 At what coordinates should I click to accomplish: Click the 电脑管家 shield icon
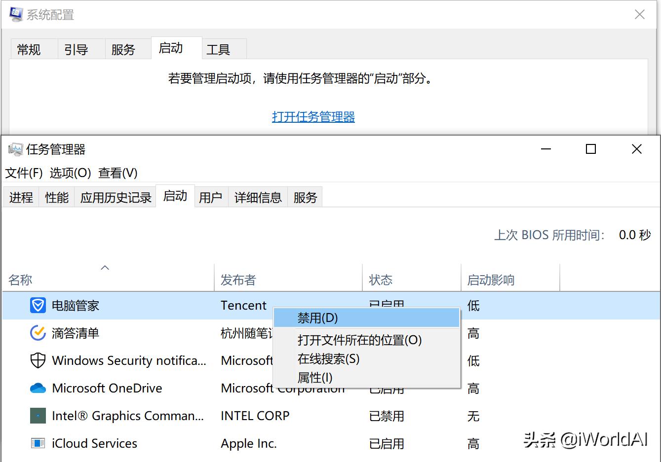point(38,306)
